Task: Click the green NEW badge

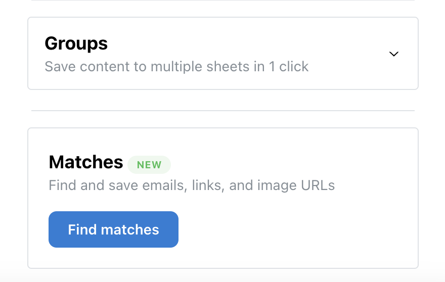Action: [x=149, y=165]
